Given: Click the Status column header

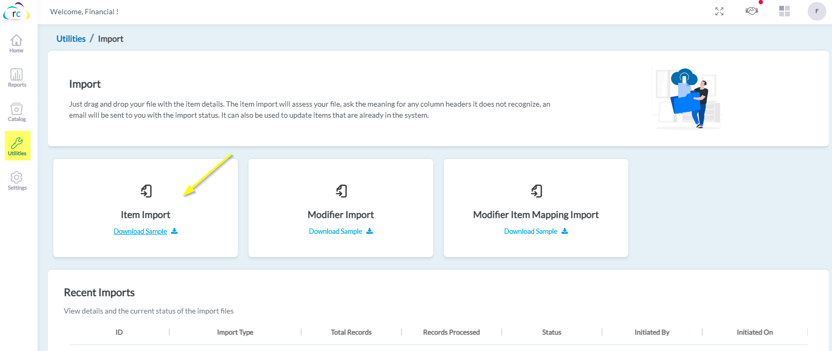Looking at the screenshot, I should [x=551, y=333].
